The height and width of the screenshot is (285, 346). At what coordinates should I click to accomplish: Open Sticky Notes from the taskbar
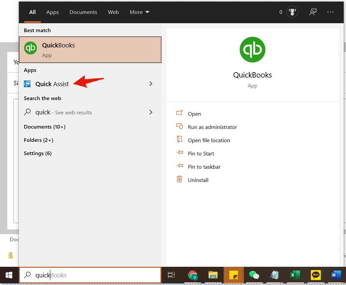pyautogui.click(x=233, y=275)
